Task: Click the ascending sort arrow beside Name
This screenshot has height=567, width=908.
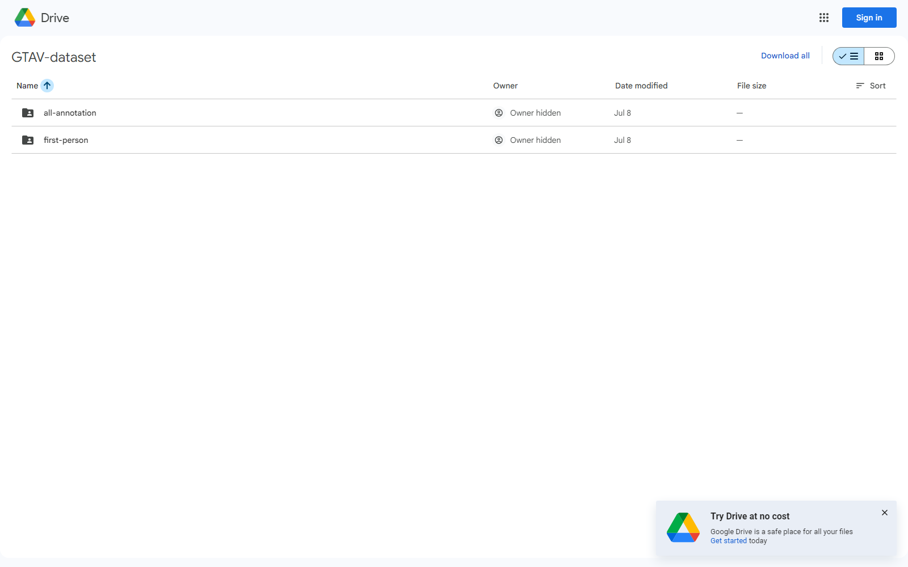Action: coord(47,86)
